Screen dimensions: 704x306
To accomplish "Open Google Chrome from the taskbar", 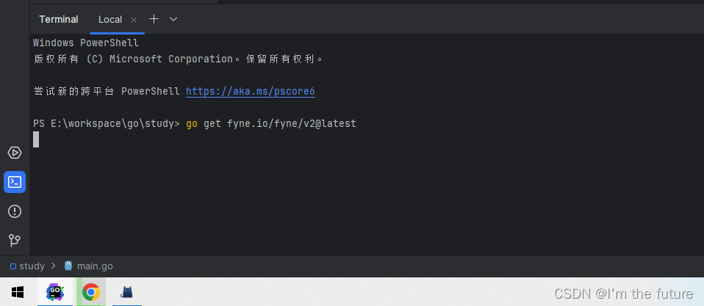I will pos(91,292).
